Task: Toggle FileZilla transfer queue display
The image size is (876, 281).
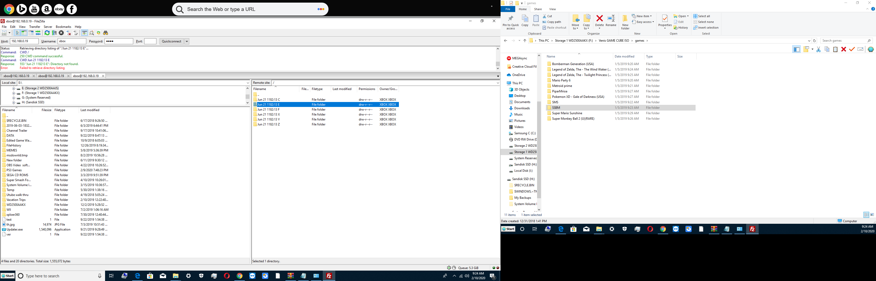Action: (x=38, y=33)
